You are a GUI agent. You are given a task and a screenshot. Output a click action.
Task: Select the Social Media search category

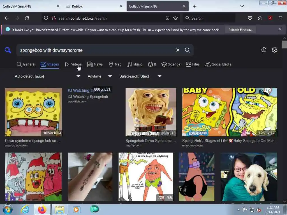coord(218,64)
